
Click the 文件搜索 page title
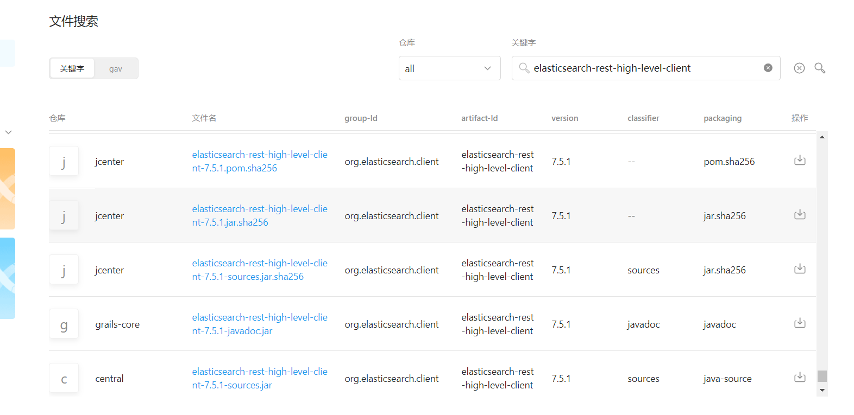click(74, 21)
